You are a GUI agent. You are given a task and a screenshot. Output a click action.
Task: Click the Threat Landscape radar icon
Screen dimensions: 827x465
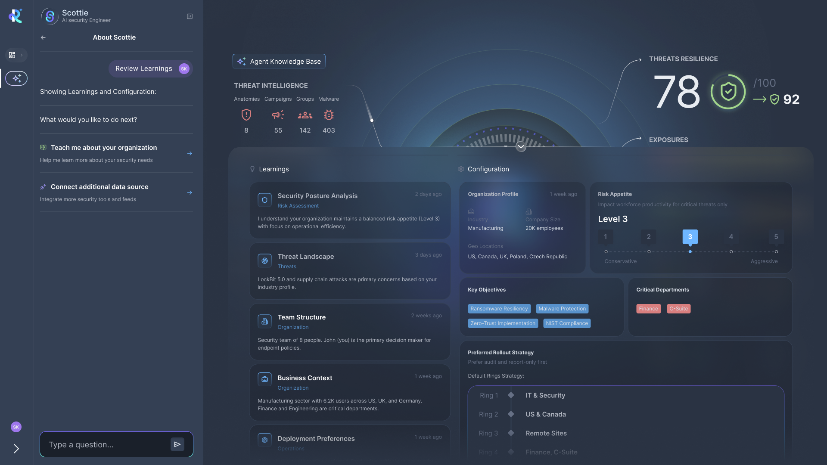(x=265, y=260)
